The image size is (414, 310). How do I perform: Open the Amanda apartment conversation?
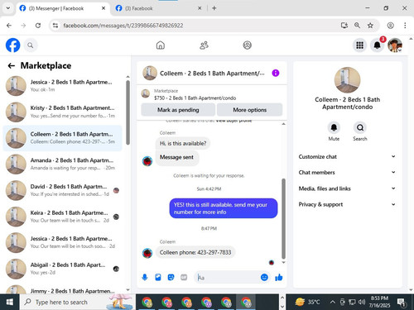pyautogui.click(x=63, y=164)
